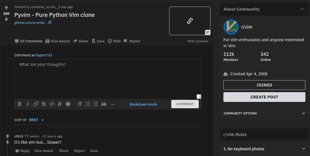Insert a link in comment editor

tap(36, 104)
